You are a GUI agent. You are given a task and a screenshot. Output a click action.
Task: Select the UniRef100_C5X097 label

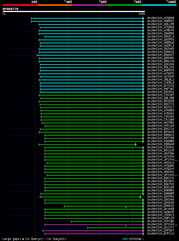coord(161,95)
